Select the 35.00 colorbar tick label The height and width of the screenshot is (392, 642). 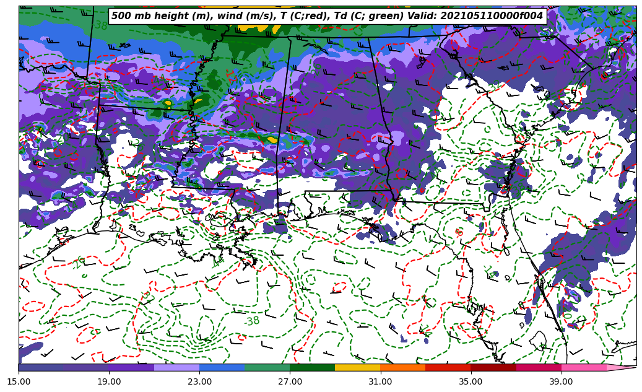(x=471, y=381)
